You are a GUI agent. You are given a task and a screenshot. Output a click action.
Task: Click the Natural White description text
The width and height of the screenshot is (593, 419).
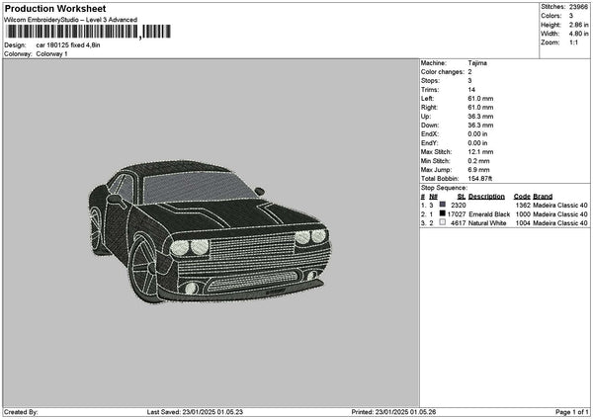[x=488, y=223]
